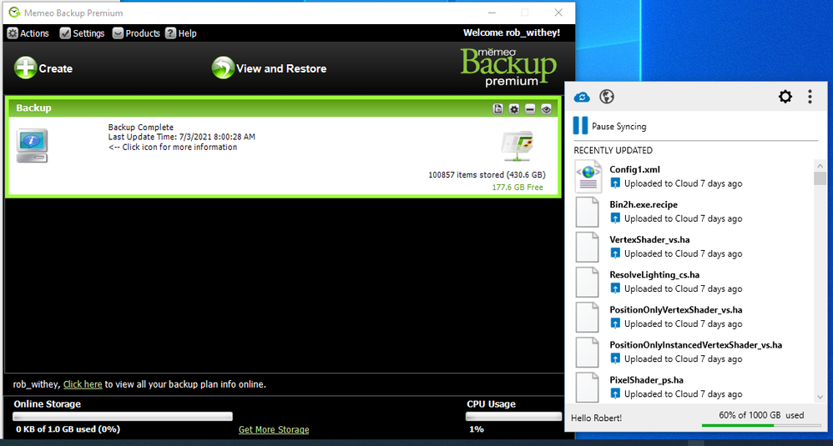
Task: Click the globe icon in sync panel
Action: tap(607, 97)
